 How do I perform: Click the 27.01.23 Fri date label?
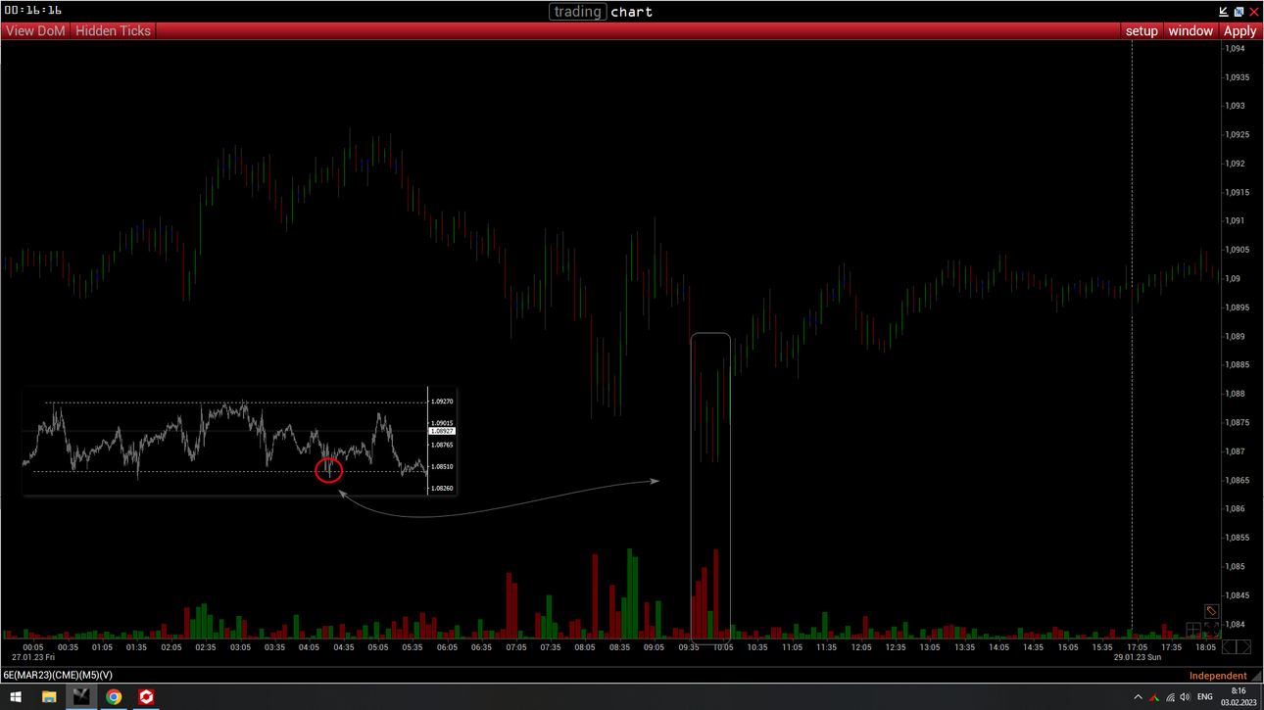click(33, 657)
